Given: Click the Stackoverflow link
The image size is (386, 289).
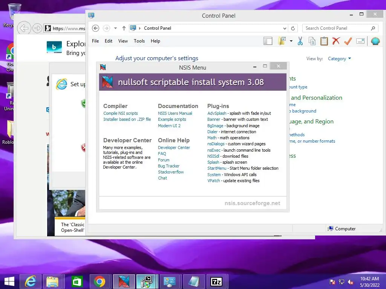Looking at the screenshot, I should coord(171,172).
